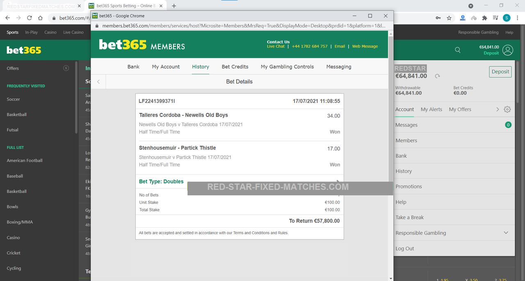Screen dimensions: 525x281
Task: Open Promotions in account menu
Action: click(454, 187)
